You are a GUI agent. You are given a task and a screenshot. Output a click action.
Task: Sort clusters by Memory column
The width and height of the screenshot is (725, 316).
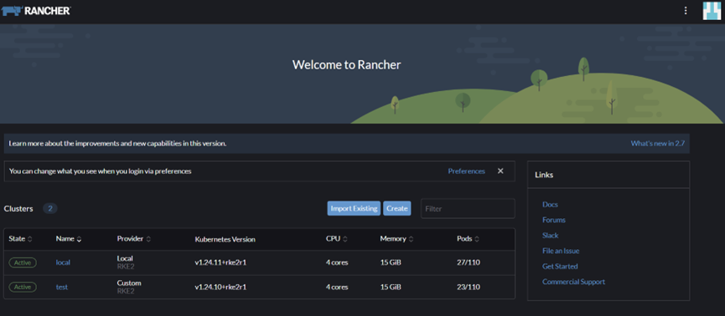click(x=396, y=239)
